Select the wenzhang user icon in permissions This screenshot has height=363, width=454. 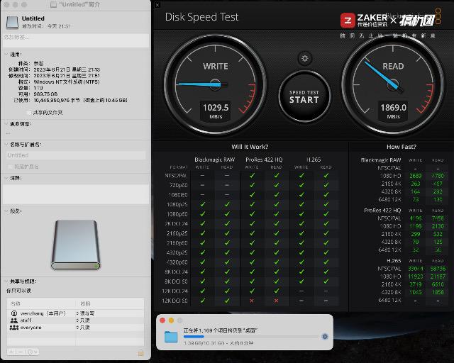point(14,313)
